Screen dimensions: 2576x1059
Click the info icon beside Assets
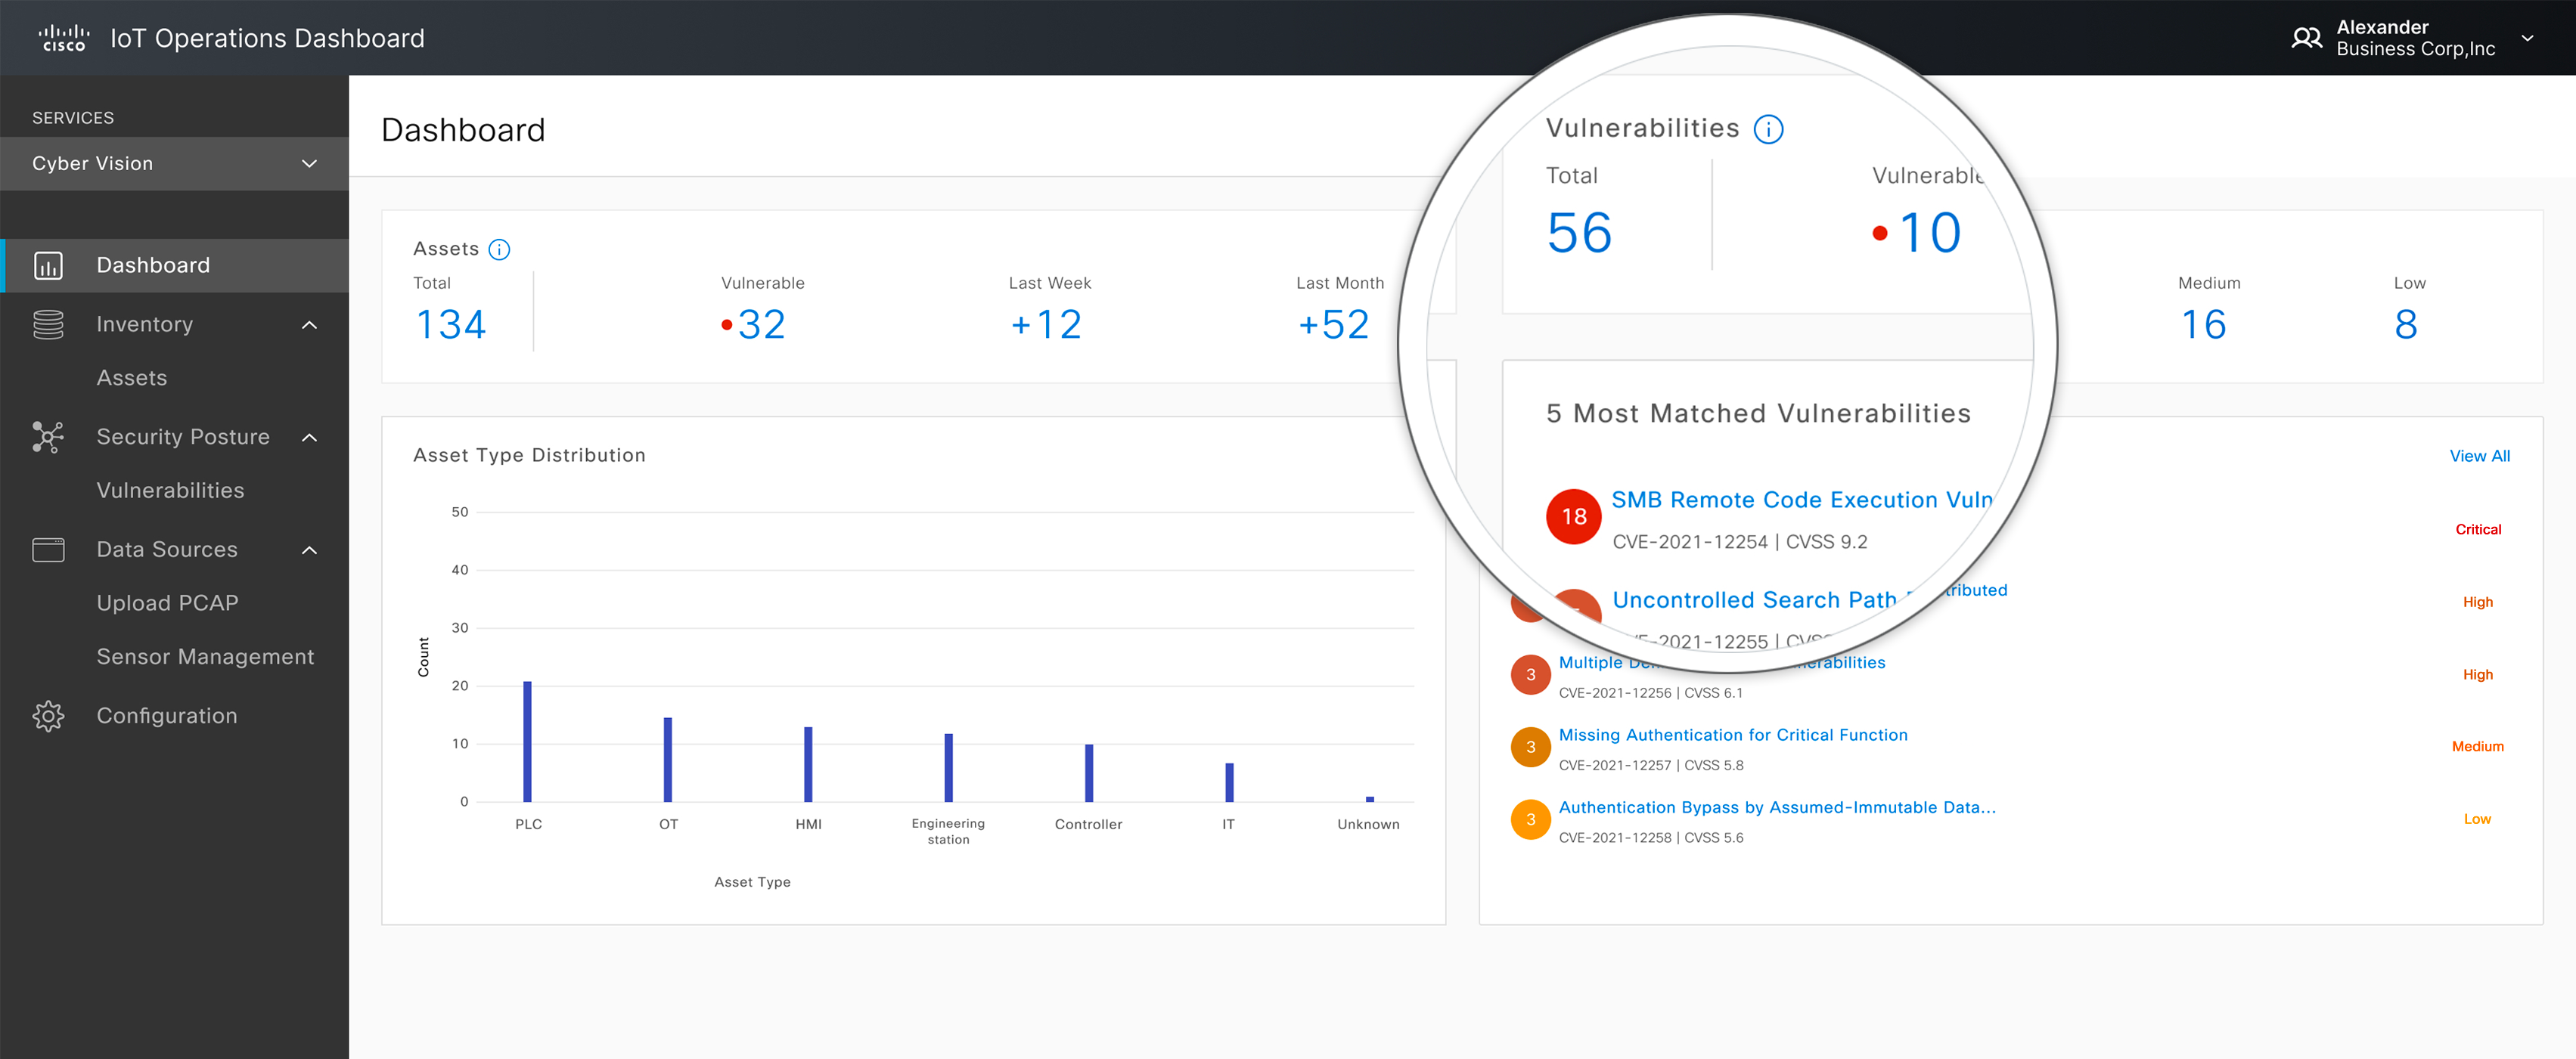pyautogui.click(x=499, y=249)
